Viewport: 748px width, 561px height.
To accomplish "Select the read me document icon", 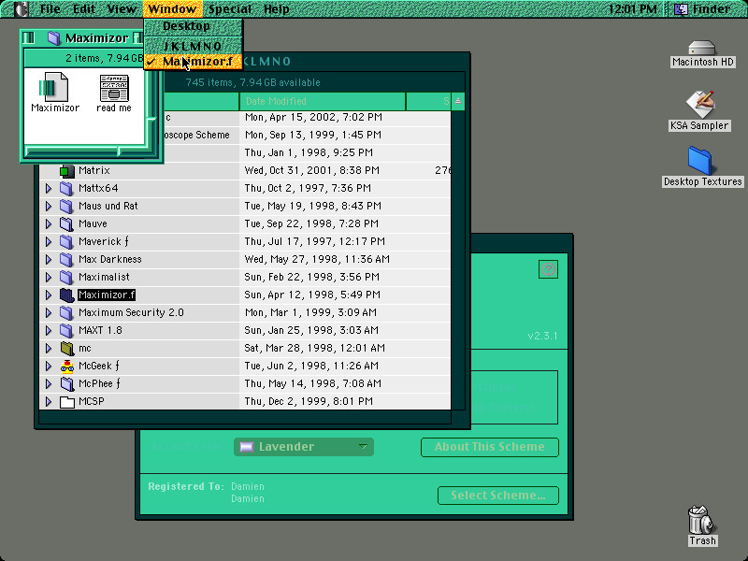I will (x=113, y=88).
